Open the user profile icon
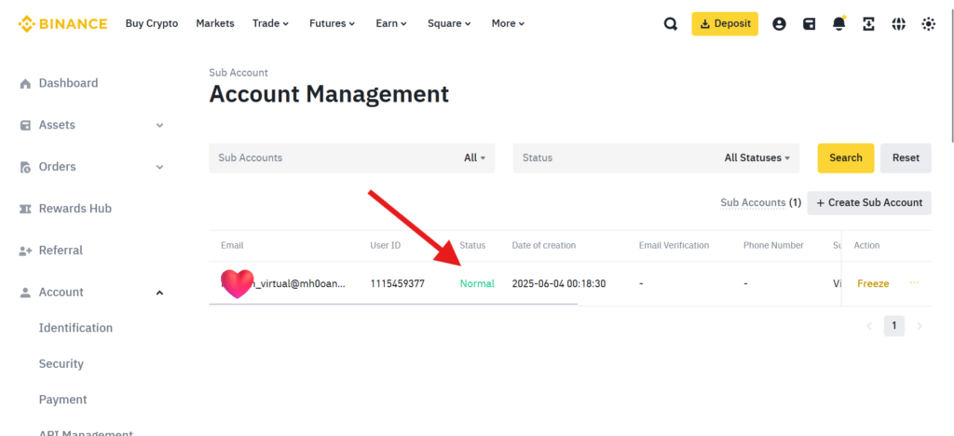Viewport: 954px width, 436px height. click(x=779, y=23)
